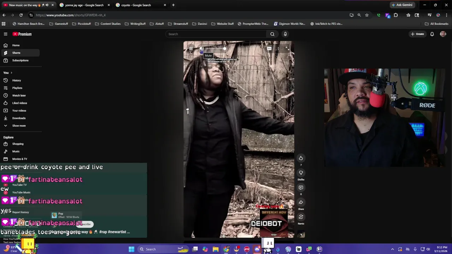Open the media control music-note icon

click(429, 15)
